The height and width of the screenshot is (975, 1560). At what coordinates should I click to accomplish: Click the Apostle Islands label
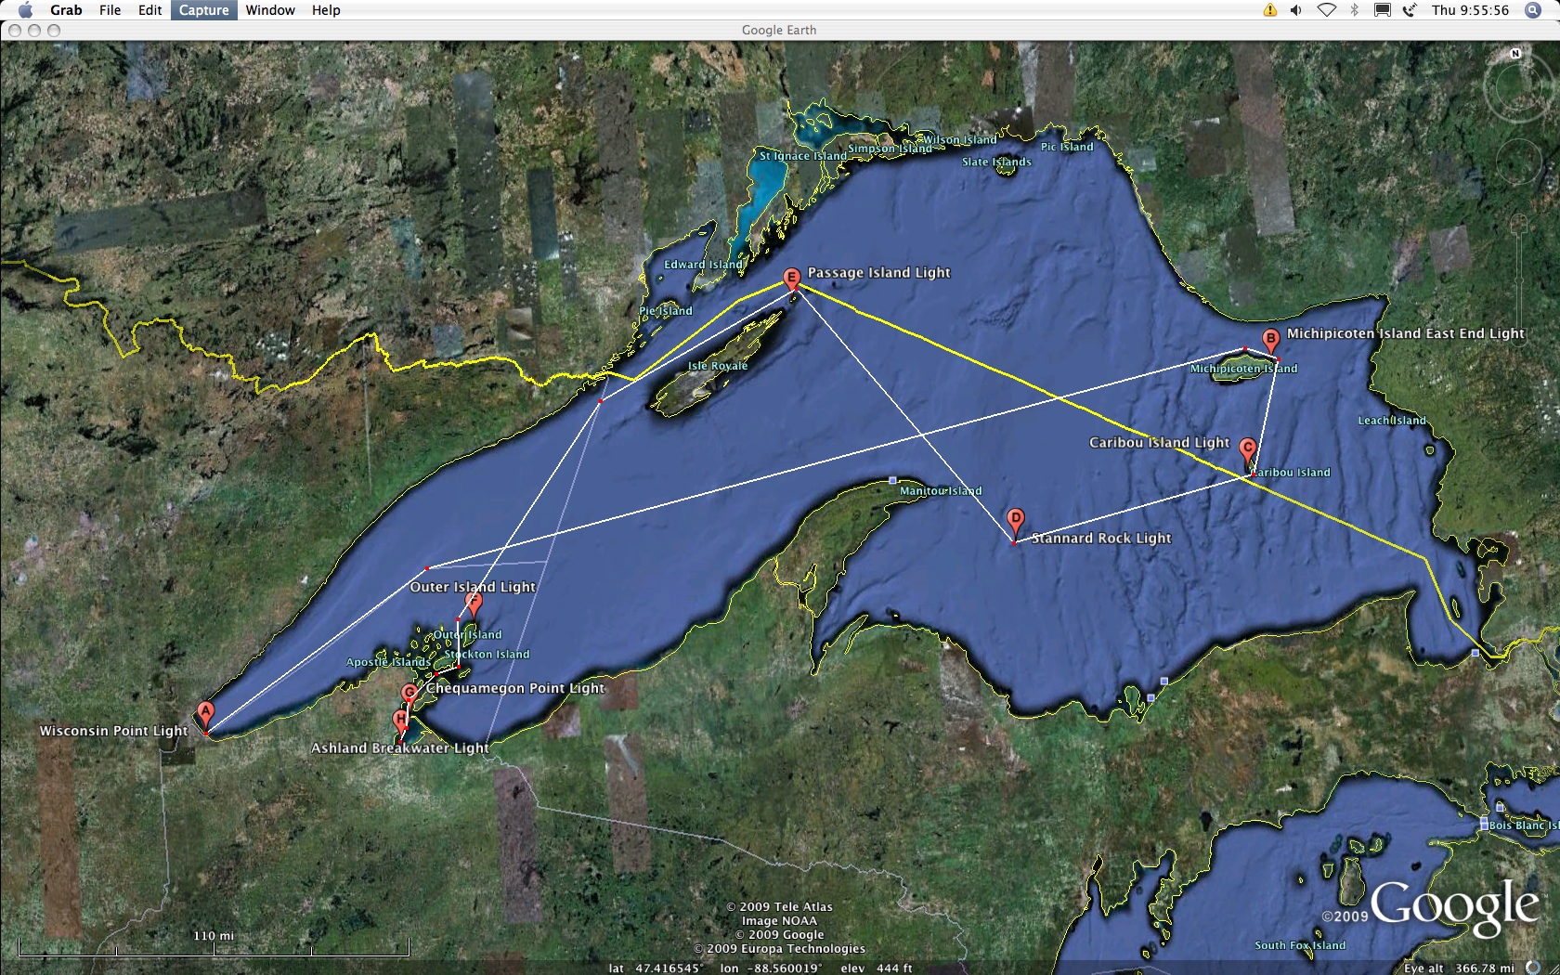[387, 663]
